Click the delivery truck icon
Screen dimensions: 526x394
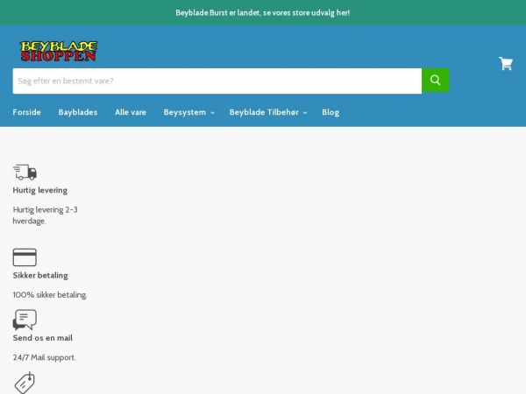25,172
